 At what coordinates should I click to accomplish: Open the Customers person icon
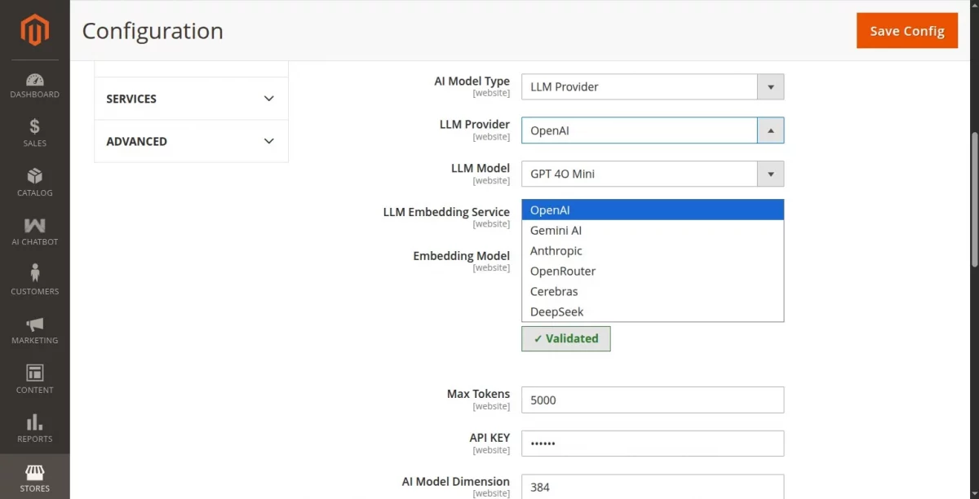(34, 274)
